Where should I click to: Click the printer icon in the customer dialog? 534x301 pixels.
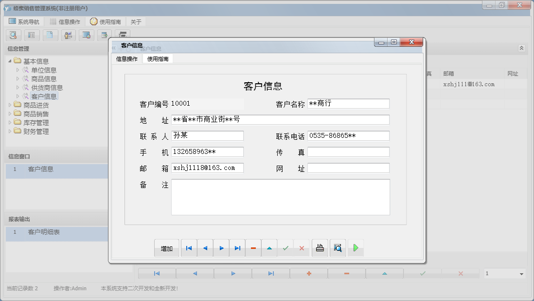coord(320,248)
